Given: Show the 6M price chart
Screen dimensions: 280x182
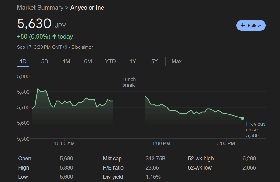Looking at the screenshot, I should click(x=88, y=61).
